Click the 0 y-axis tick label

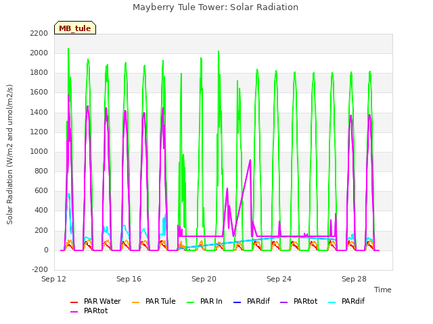(x=46, y=250)
